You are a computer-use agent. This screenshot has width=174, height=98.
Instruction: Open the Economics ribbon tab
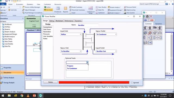click(x=20, y=4)
